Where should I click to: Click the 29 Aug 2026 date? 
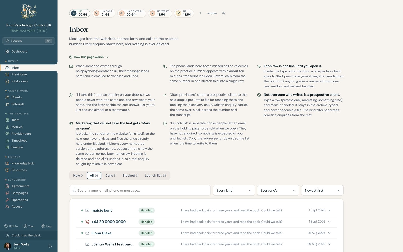pyautogui.click(x=316, y=244)
